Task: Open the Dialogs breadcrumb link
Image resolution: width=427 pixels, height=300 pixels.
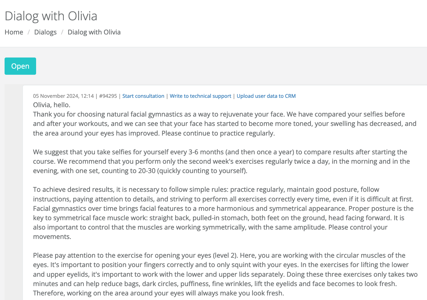Action: [x=45, y=32]
